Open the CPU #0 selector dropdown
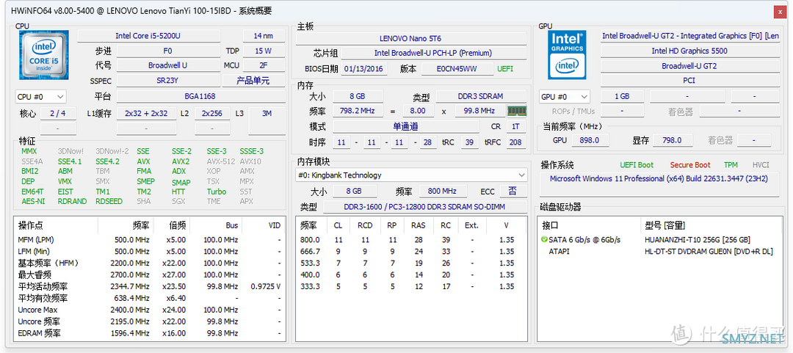Viewport: 793px width, 353px height. click(x=40, y=97)
